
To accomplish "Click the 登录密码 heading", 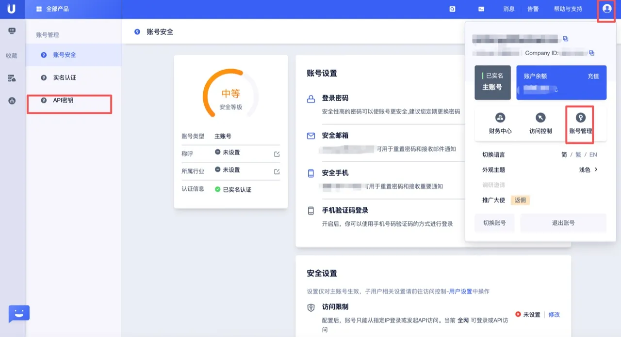I will [x=335, y=98].
